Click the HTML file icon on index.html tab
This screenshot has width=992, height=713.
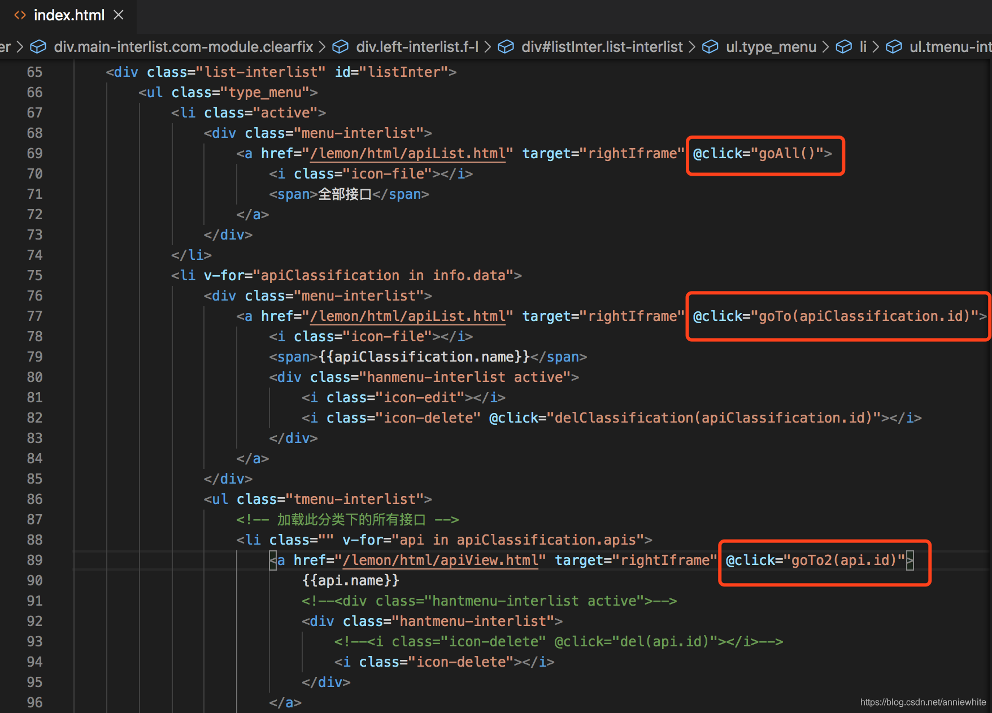click(x=20, y=15)
